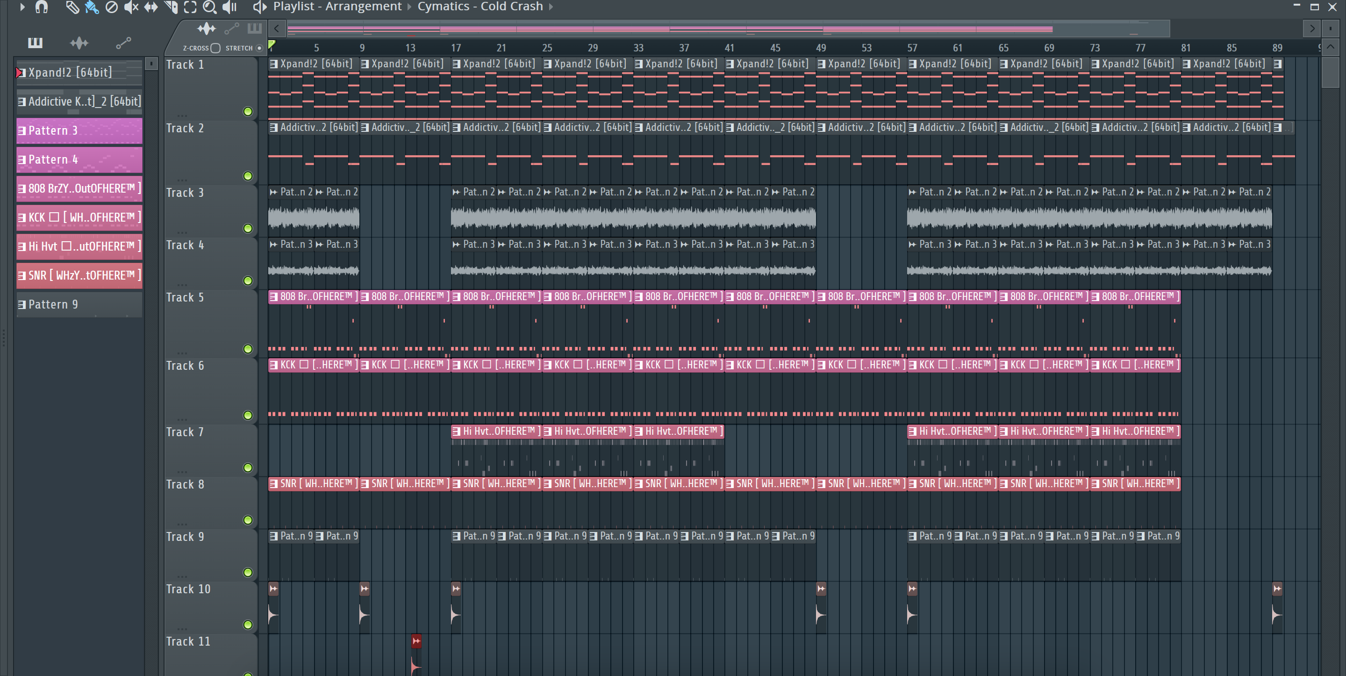Open menu of red clip on Track 11
Image resolution: width=1346 pixels, height=676 pixels.
click(x=416, y=641)
